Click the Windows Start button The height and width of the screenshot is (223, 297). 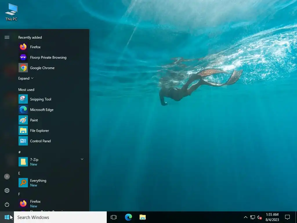tap(7, 217)
